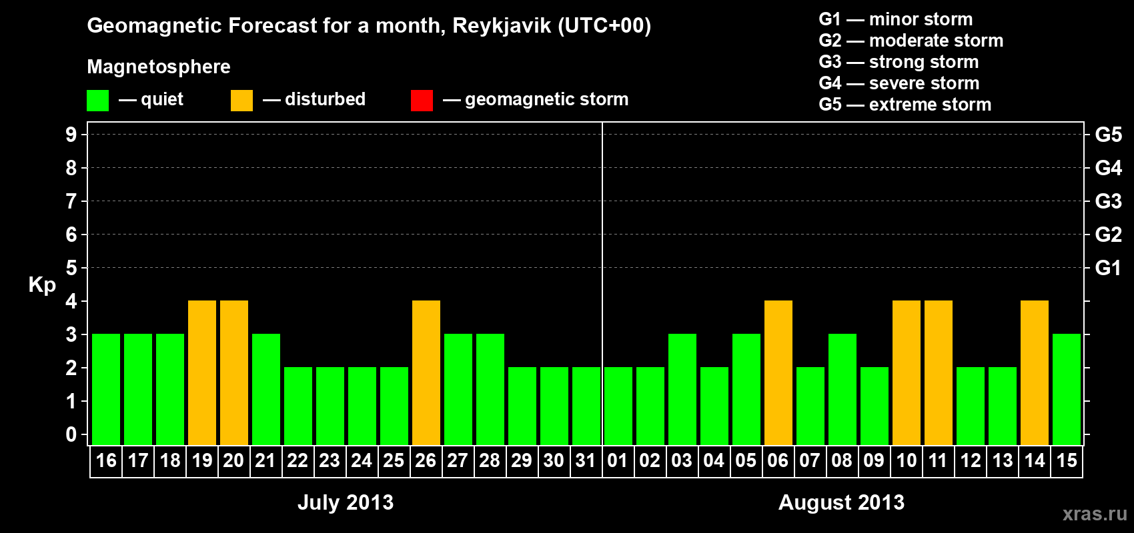Click the orange disturbed legend swatch
This screenshot has width=1134, height=533.
242,101
